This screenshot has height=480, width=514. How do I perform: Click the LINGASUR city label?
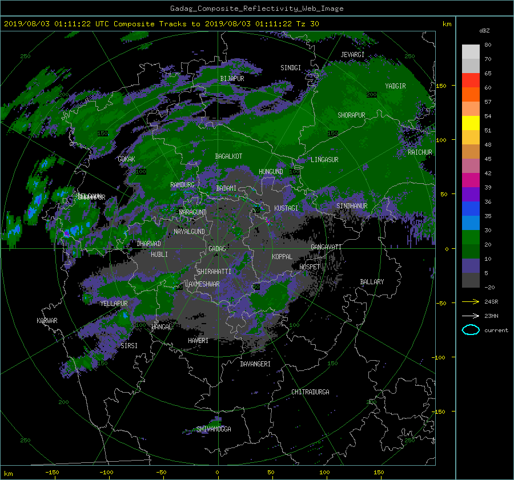[324, 160]
